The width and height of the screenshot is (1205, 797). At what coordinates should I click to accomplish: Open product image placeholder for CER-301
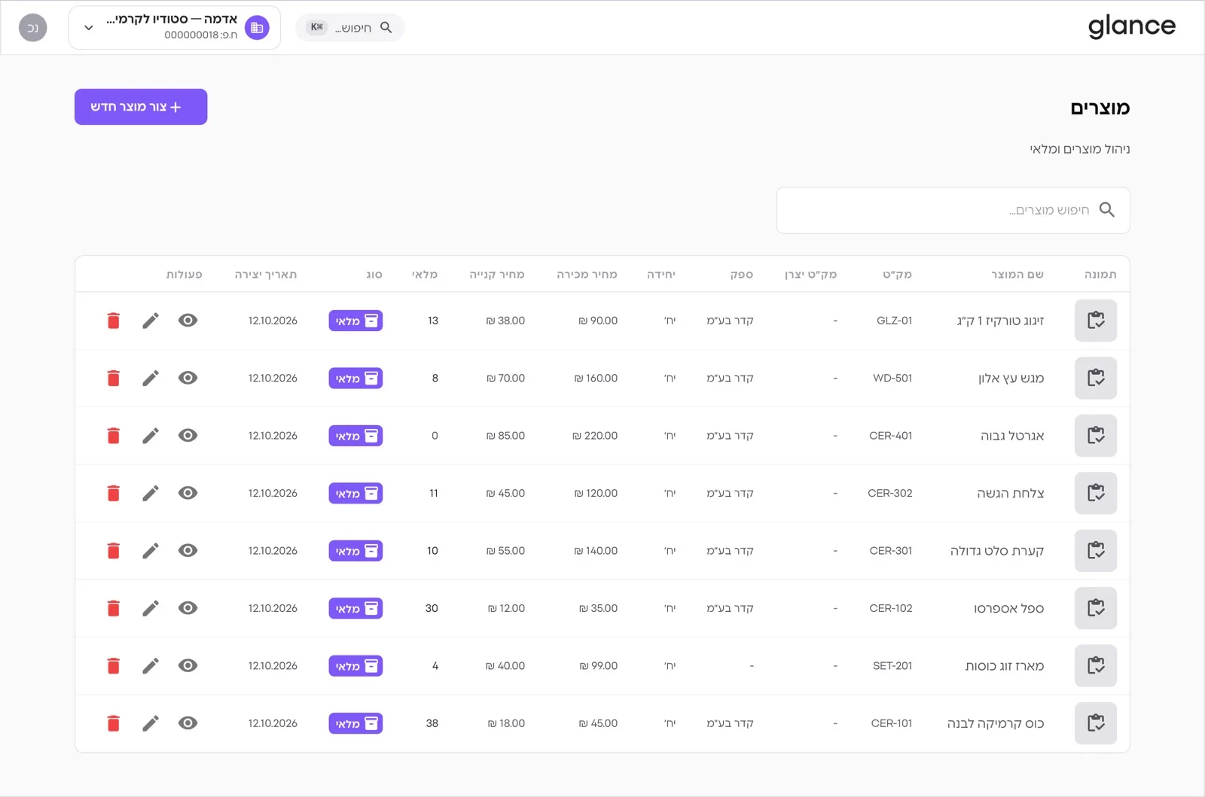click(1096, 551)
